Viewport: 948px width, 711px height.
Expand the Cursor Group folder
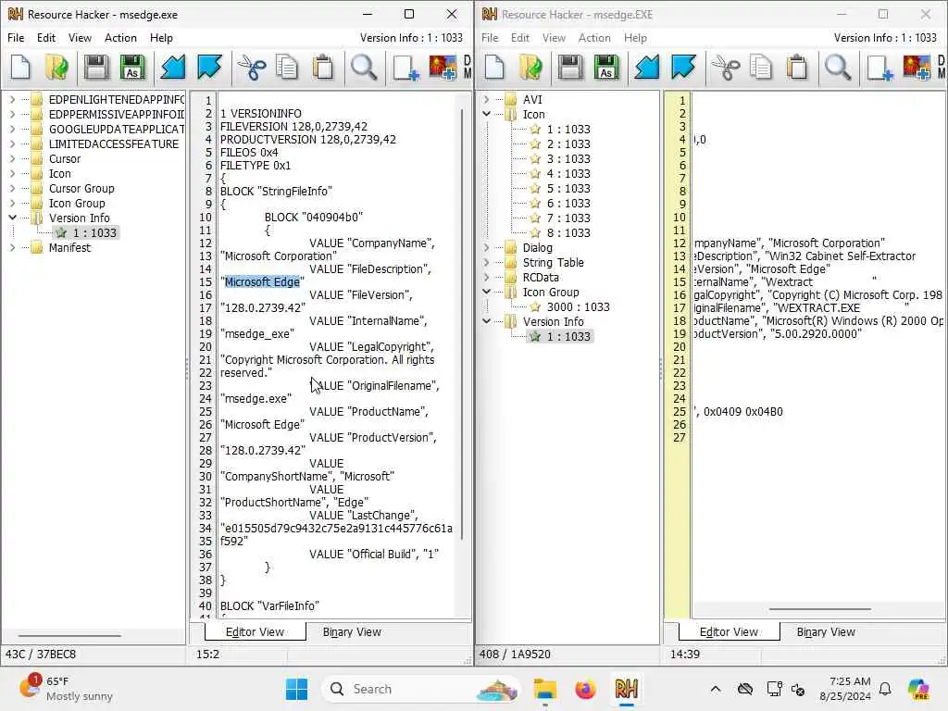12,188
